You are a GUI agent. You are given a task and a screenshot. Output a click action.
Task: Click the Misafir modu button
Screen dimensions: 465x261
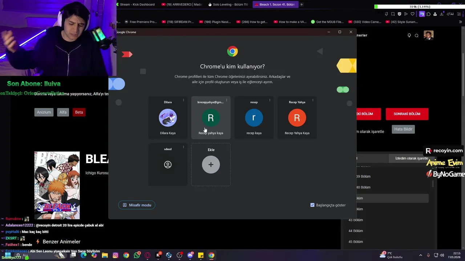pyautogui.click(x=137, y=205)
